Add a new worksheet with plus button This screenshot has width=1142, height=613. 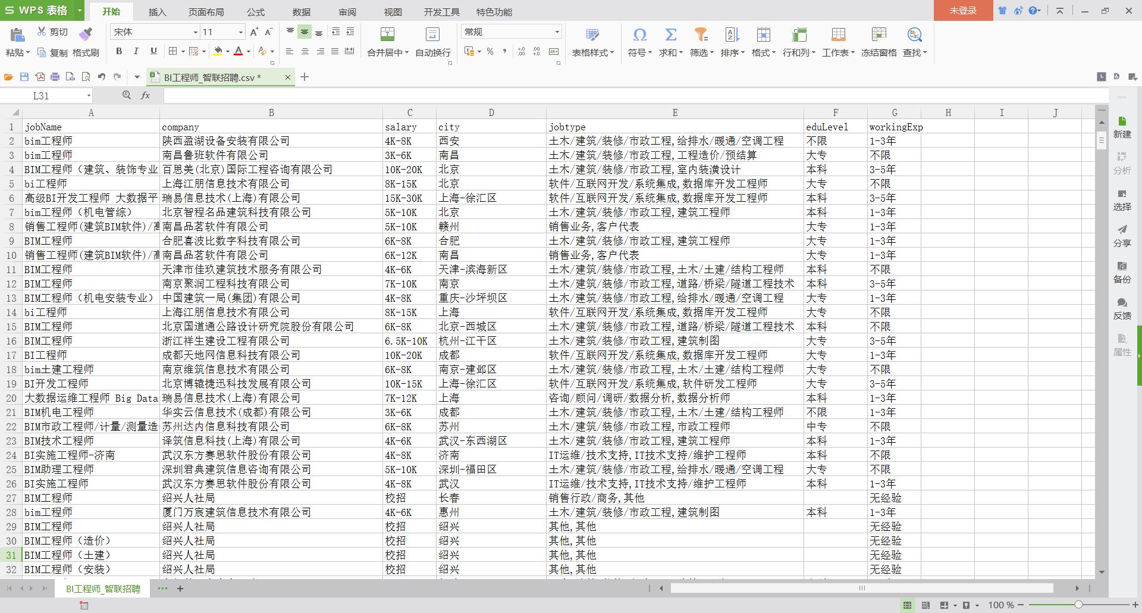pos(180,589)
